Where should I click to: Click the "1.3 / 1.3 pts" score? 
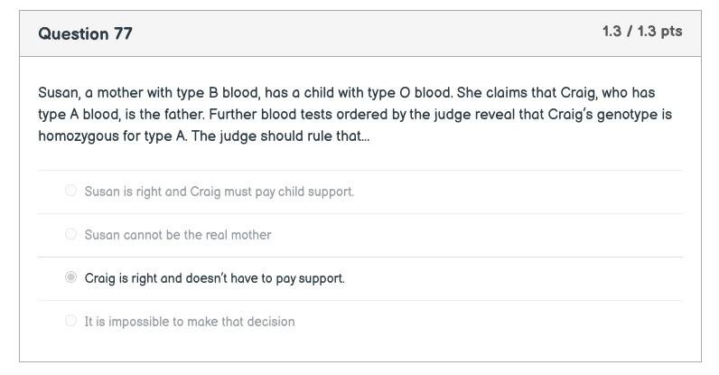(642, 32)
